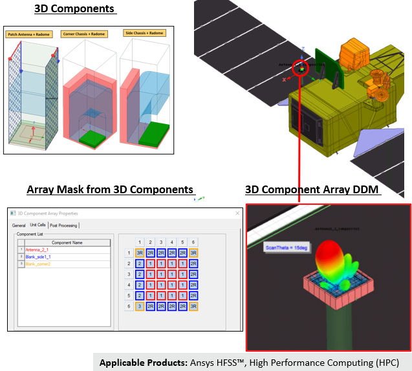Switch to the General tab
Viewport: 412px width, 371px height.
[19, 226]
